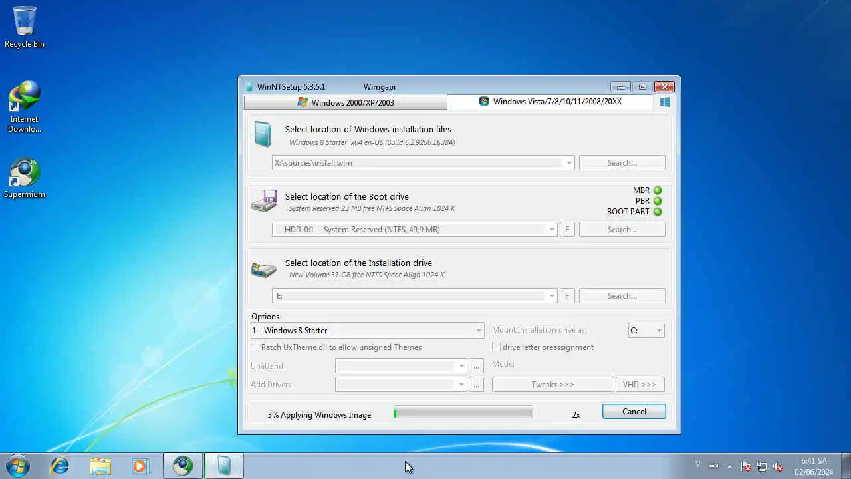Browse for drivers with ... button
This screenshot has width=851, height=479.
pyautogui.click(x=476, y=385)
